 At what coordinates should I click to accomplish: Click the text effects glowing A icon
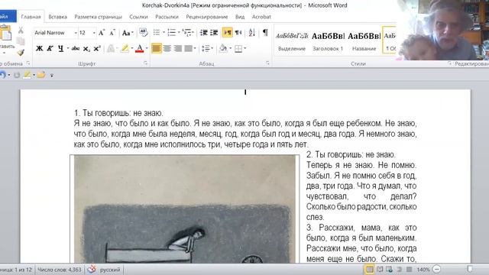click(x=111, y=49)
